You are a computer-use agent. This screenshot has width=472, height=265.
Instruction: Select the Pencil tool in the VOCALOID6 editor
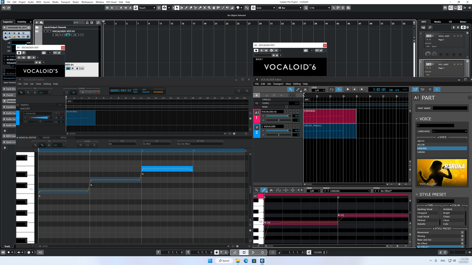297,89
